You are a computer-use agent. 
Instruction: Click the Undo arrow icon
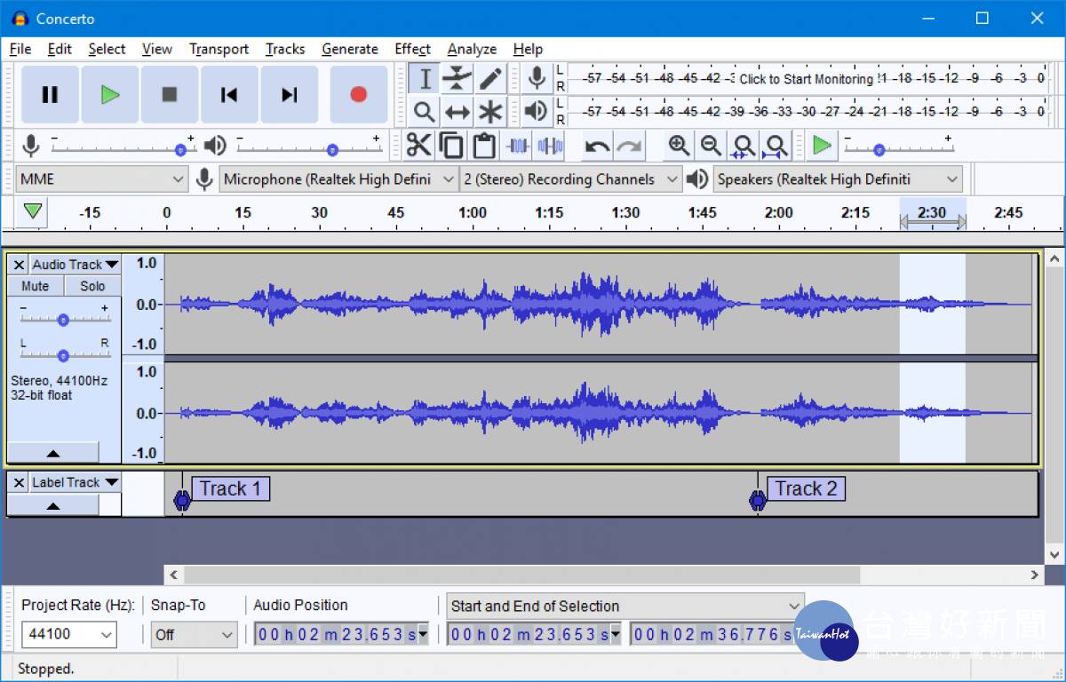click(597, 145)
